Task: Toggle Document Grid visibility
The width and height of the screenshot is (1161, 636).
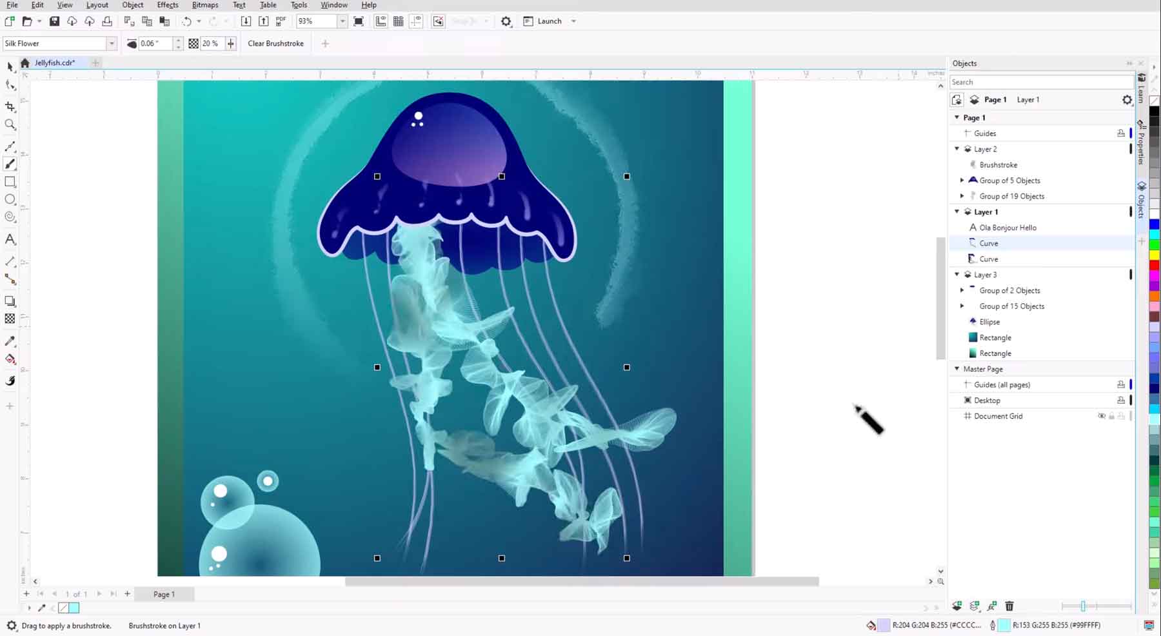Action: click(x=1102, y=416)
